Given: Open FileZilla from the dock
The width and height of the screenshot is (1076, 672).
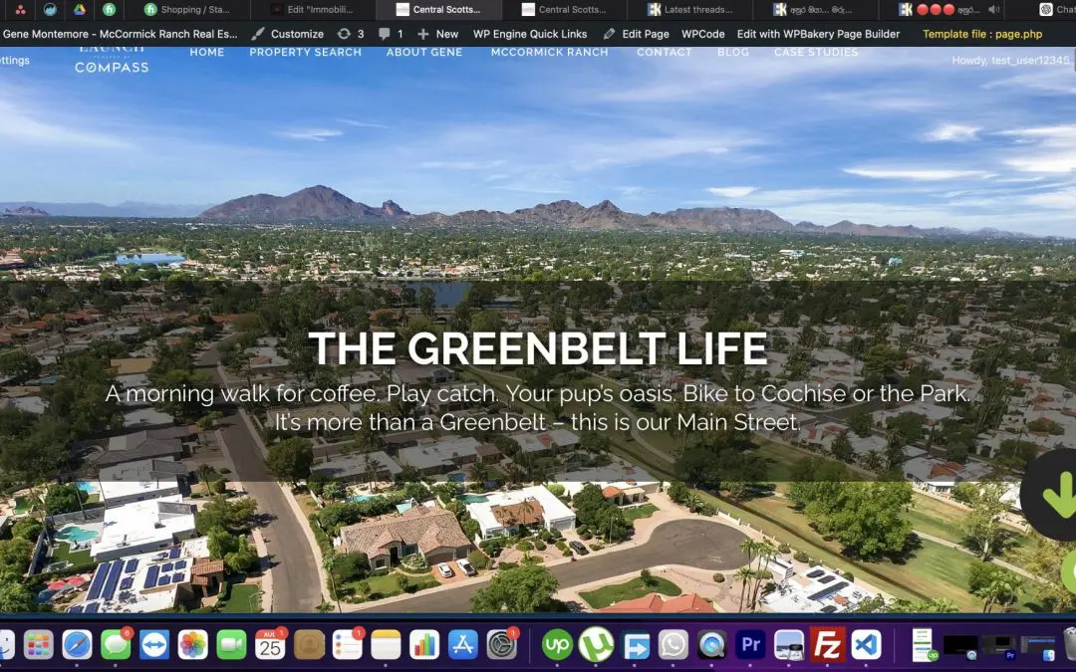Looking at the screenshot, I should (827, 645).
